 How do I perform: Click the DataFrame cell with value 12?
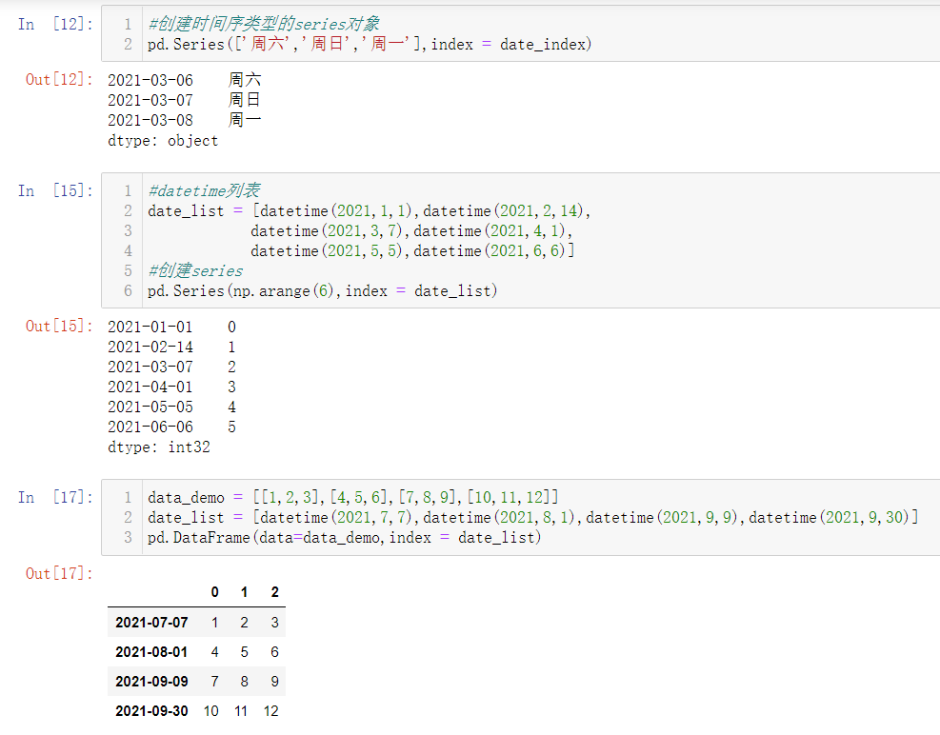[271, 711]
